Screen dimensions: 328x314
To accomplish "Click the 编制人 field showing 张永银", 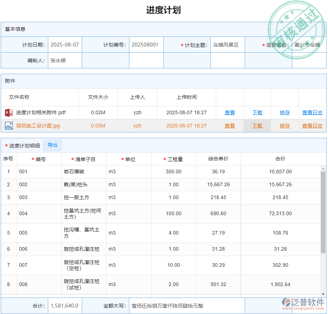I will 57,60.
